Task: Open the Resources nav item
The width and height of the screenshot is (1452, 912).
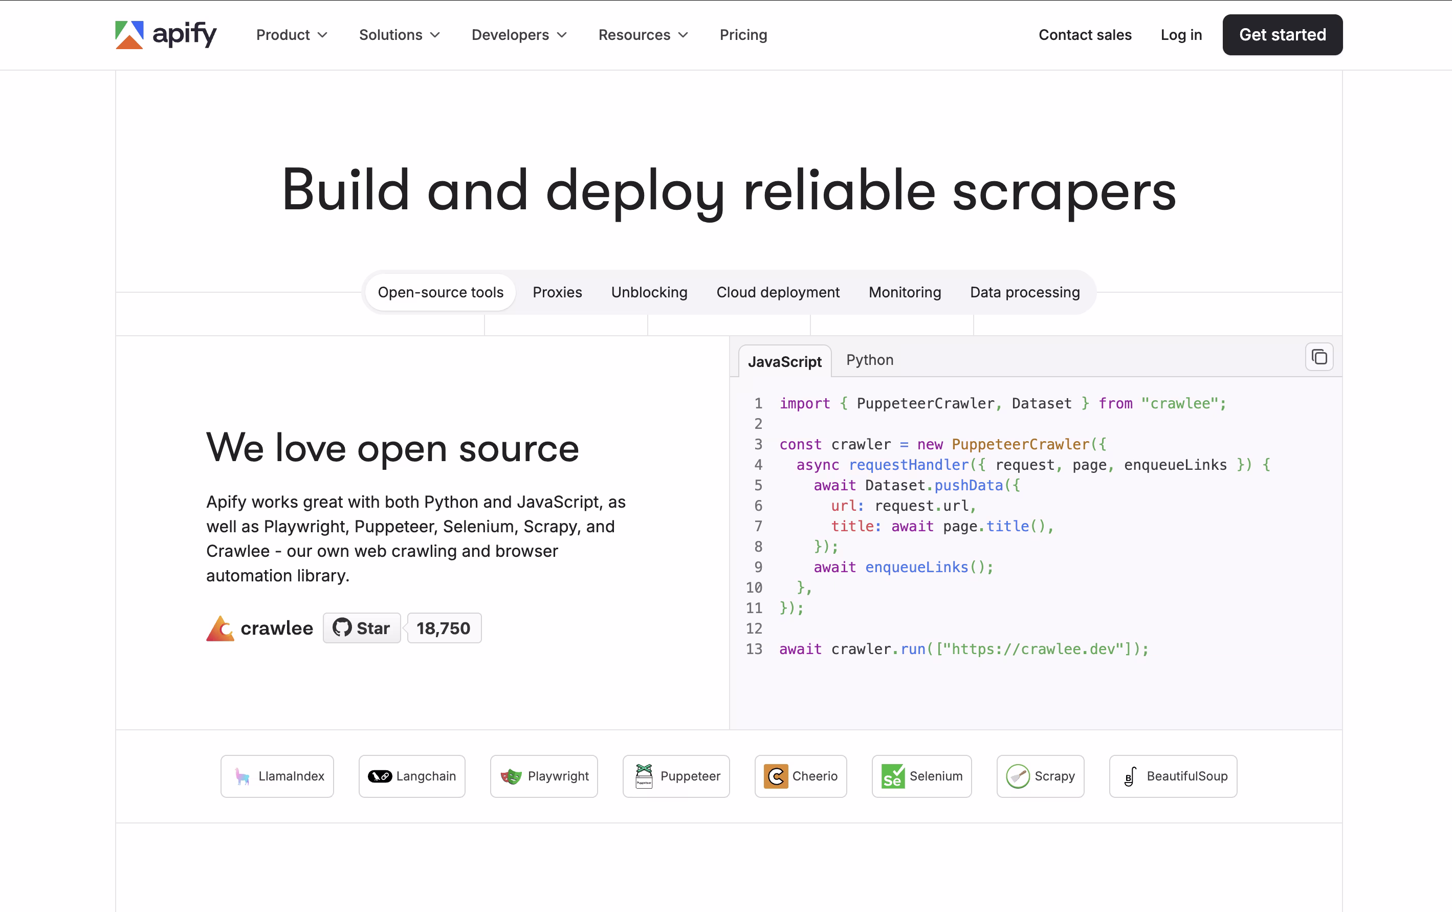Action: click(x=644, y=35)
